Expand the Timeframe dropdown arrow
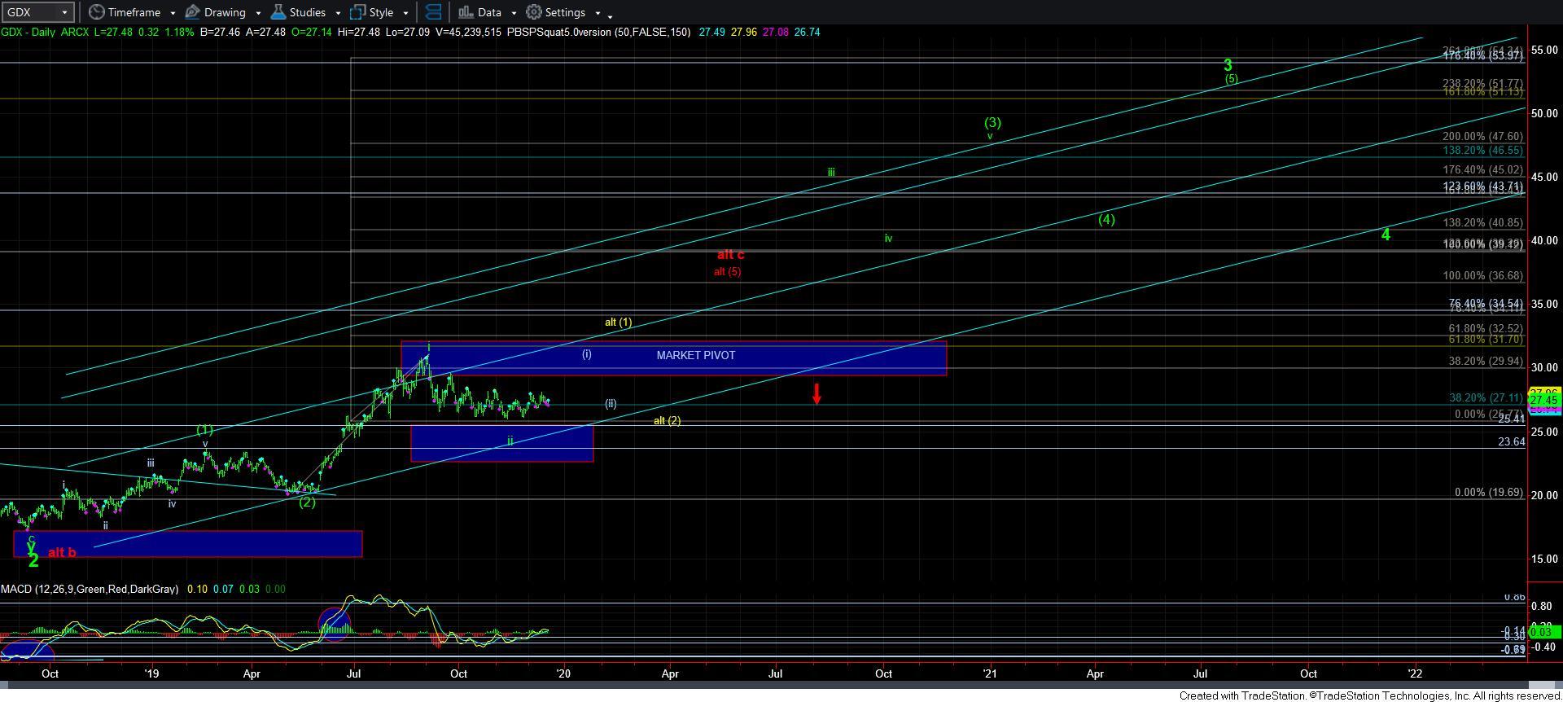1563x702 pixels. pyautogui.click(x=173, y=13)
